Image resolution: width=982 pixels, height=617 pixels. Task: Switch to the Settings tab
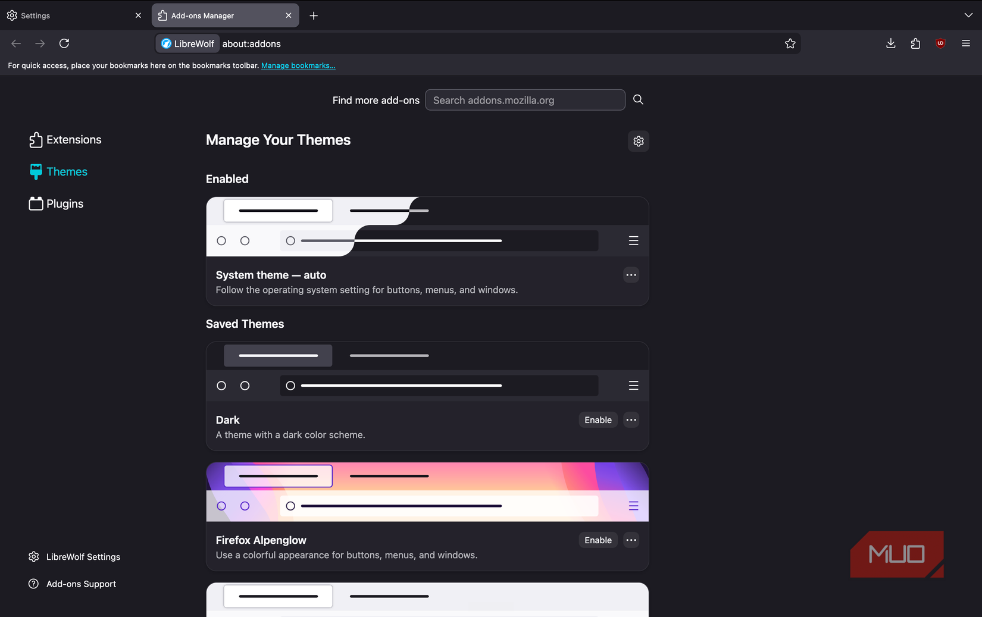coord(74,15)
